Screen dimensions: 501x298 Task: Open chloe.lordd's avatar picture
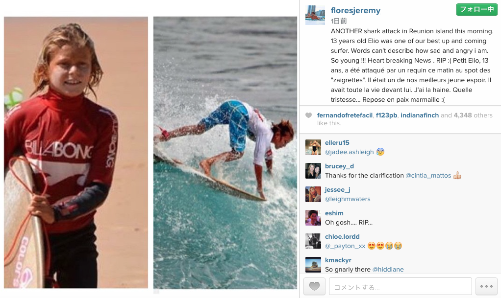(x=313, y=241)
